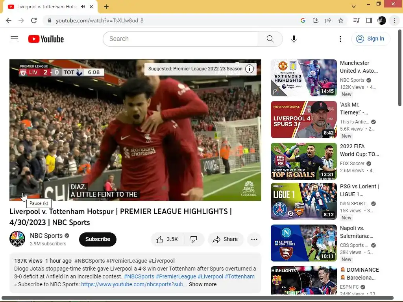Start voice search with the microphone
The height and width of the screenshot is (302, 403).
(294, 39)
